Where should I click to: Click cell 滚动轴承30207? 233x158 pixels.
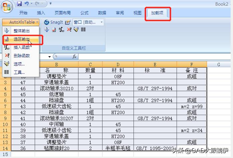56,118
